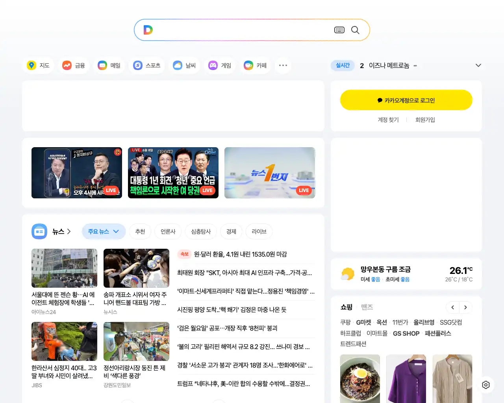Open the 스포츠 sports shortcut icon

138,65
